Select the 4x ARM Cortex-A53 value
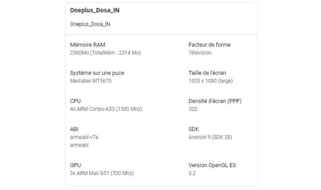This screenshot has height=190, width=321. pos(106,109)
